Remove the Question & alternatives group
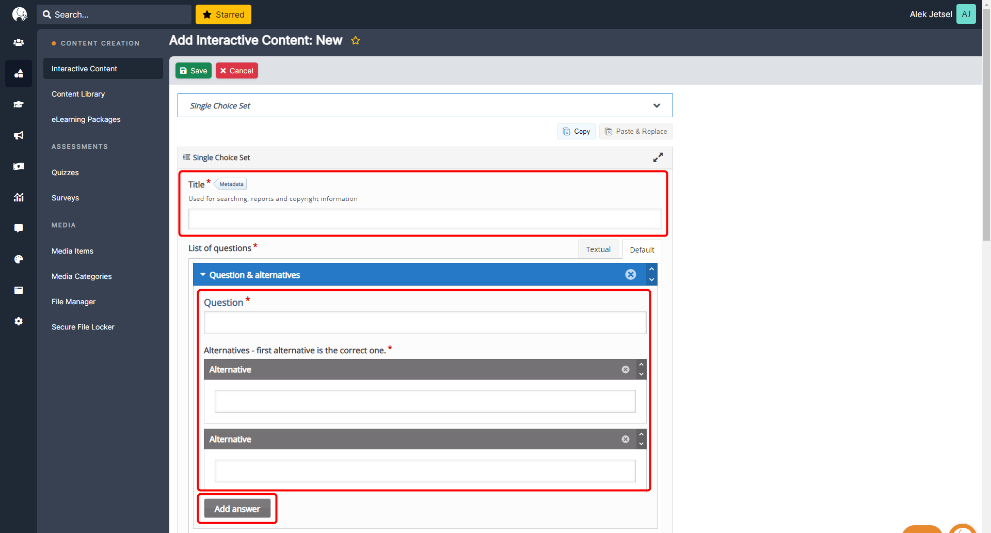 coord(631,274)
